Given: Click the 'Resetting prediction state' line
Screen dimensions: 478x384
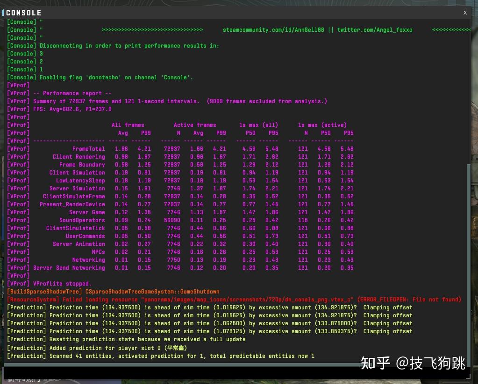Looking at the screenshot, I should click(126, 339).
